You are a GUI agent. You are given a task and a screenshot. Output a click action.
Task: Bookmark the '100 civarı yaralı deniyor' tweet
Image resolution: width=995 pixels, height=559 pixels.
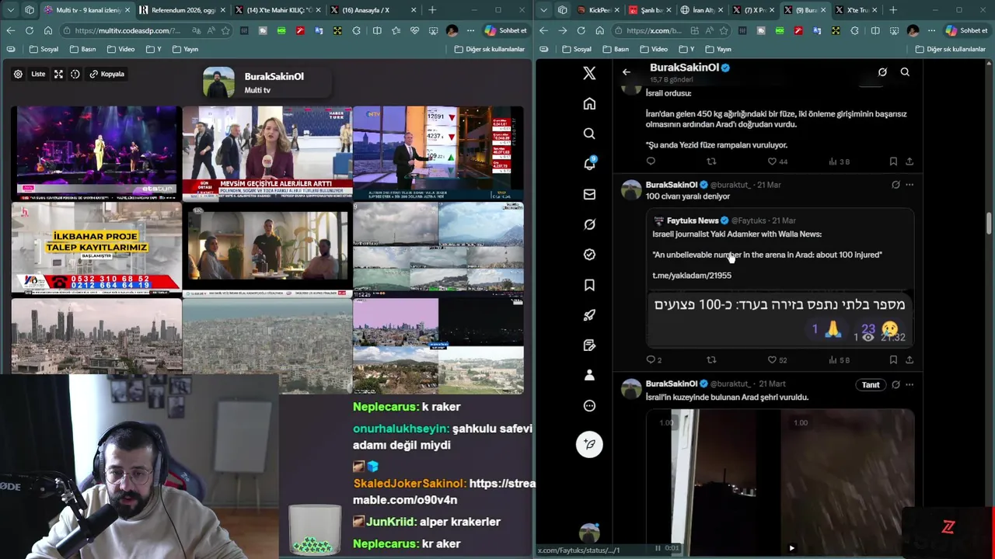point(893,359)
